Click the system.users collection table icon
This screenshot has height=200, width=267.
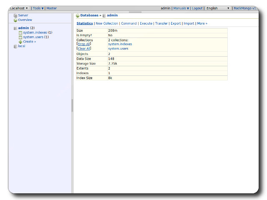point(20,37)
